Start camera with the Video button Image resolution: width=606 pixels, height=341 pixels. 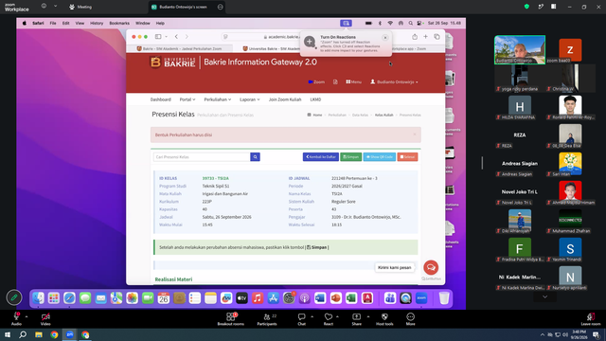coord(45,319)
